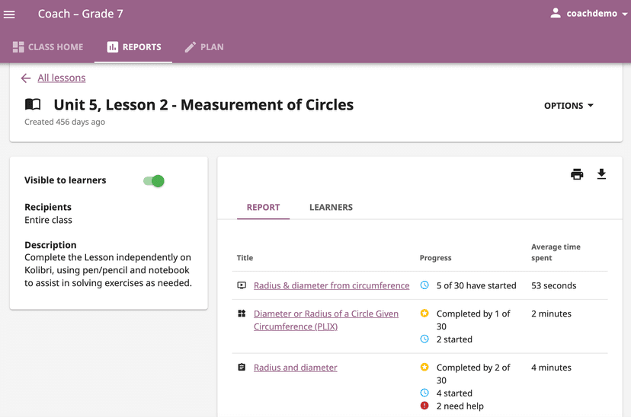Click the exercise icon beside Radius and diameter

tap(242, 368)
